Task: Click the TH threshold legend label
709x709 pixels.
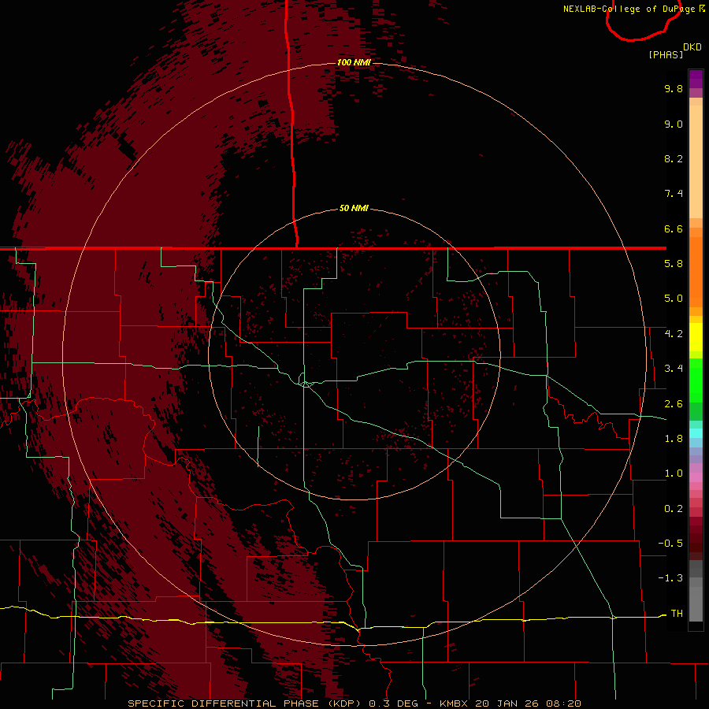Action: tap(677, 614)
